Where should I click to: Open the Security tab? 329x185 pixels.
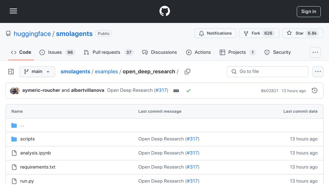(x=277, y=52)
